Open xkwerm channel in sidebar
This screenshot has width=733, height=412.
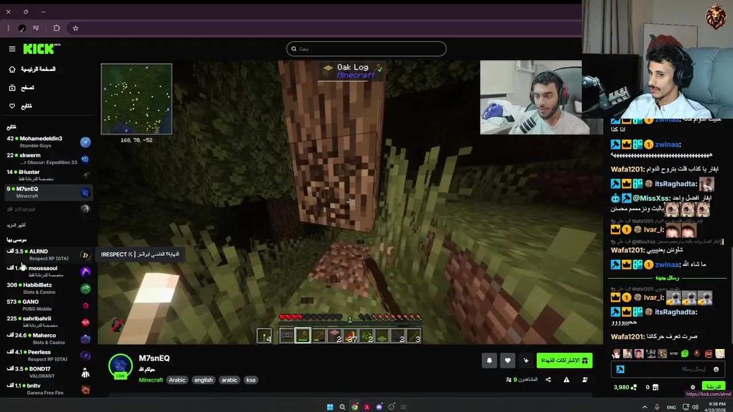(49, 159)
